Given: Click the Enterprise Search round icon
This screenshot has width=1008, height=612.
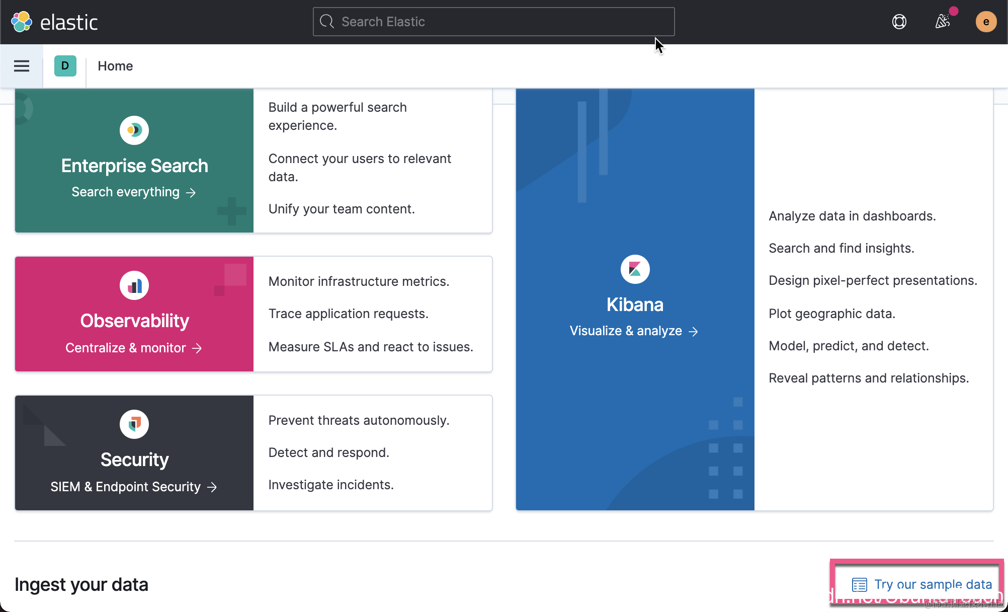Looking at the screenshot, I should tap(134, 130).
